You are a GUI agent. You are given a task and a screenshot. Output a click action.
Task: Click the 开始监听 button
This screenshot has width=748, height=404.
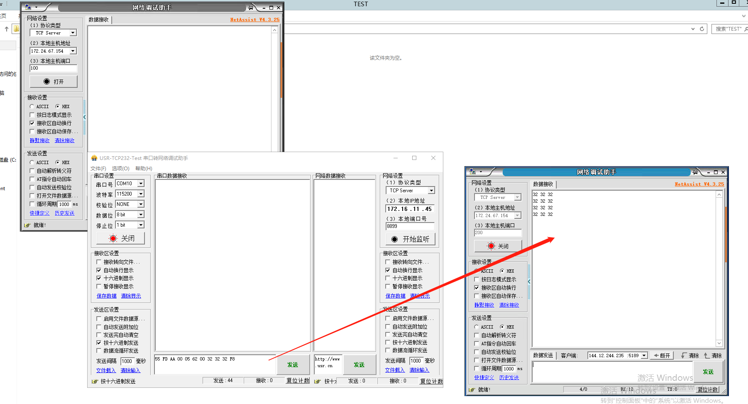coord(410,239)
